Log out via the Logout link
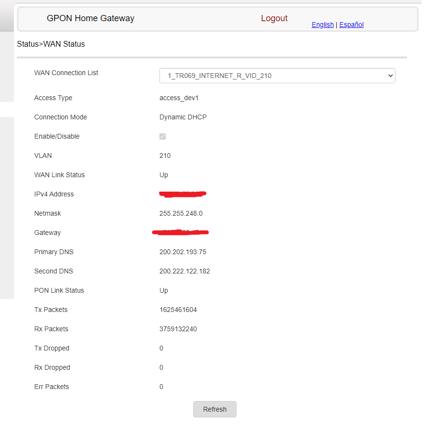 pos(274,18)
